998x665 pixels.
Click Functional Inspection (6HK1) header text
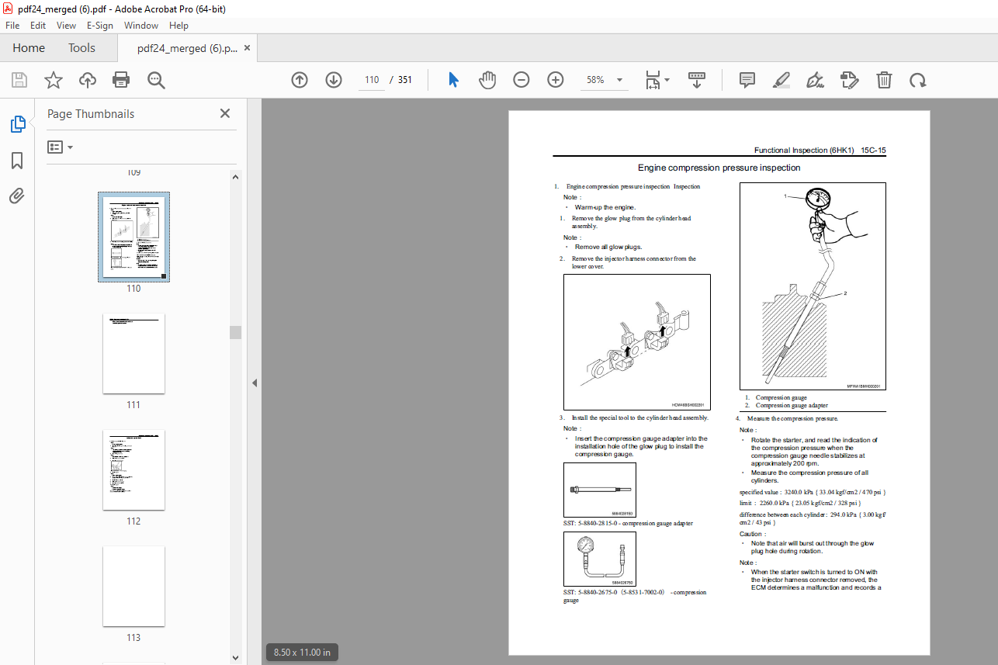(804, 151)
